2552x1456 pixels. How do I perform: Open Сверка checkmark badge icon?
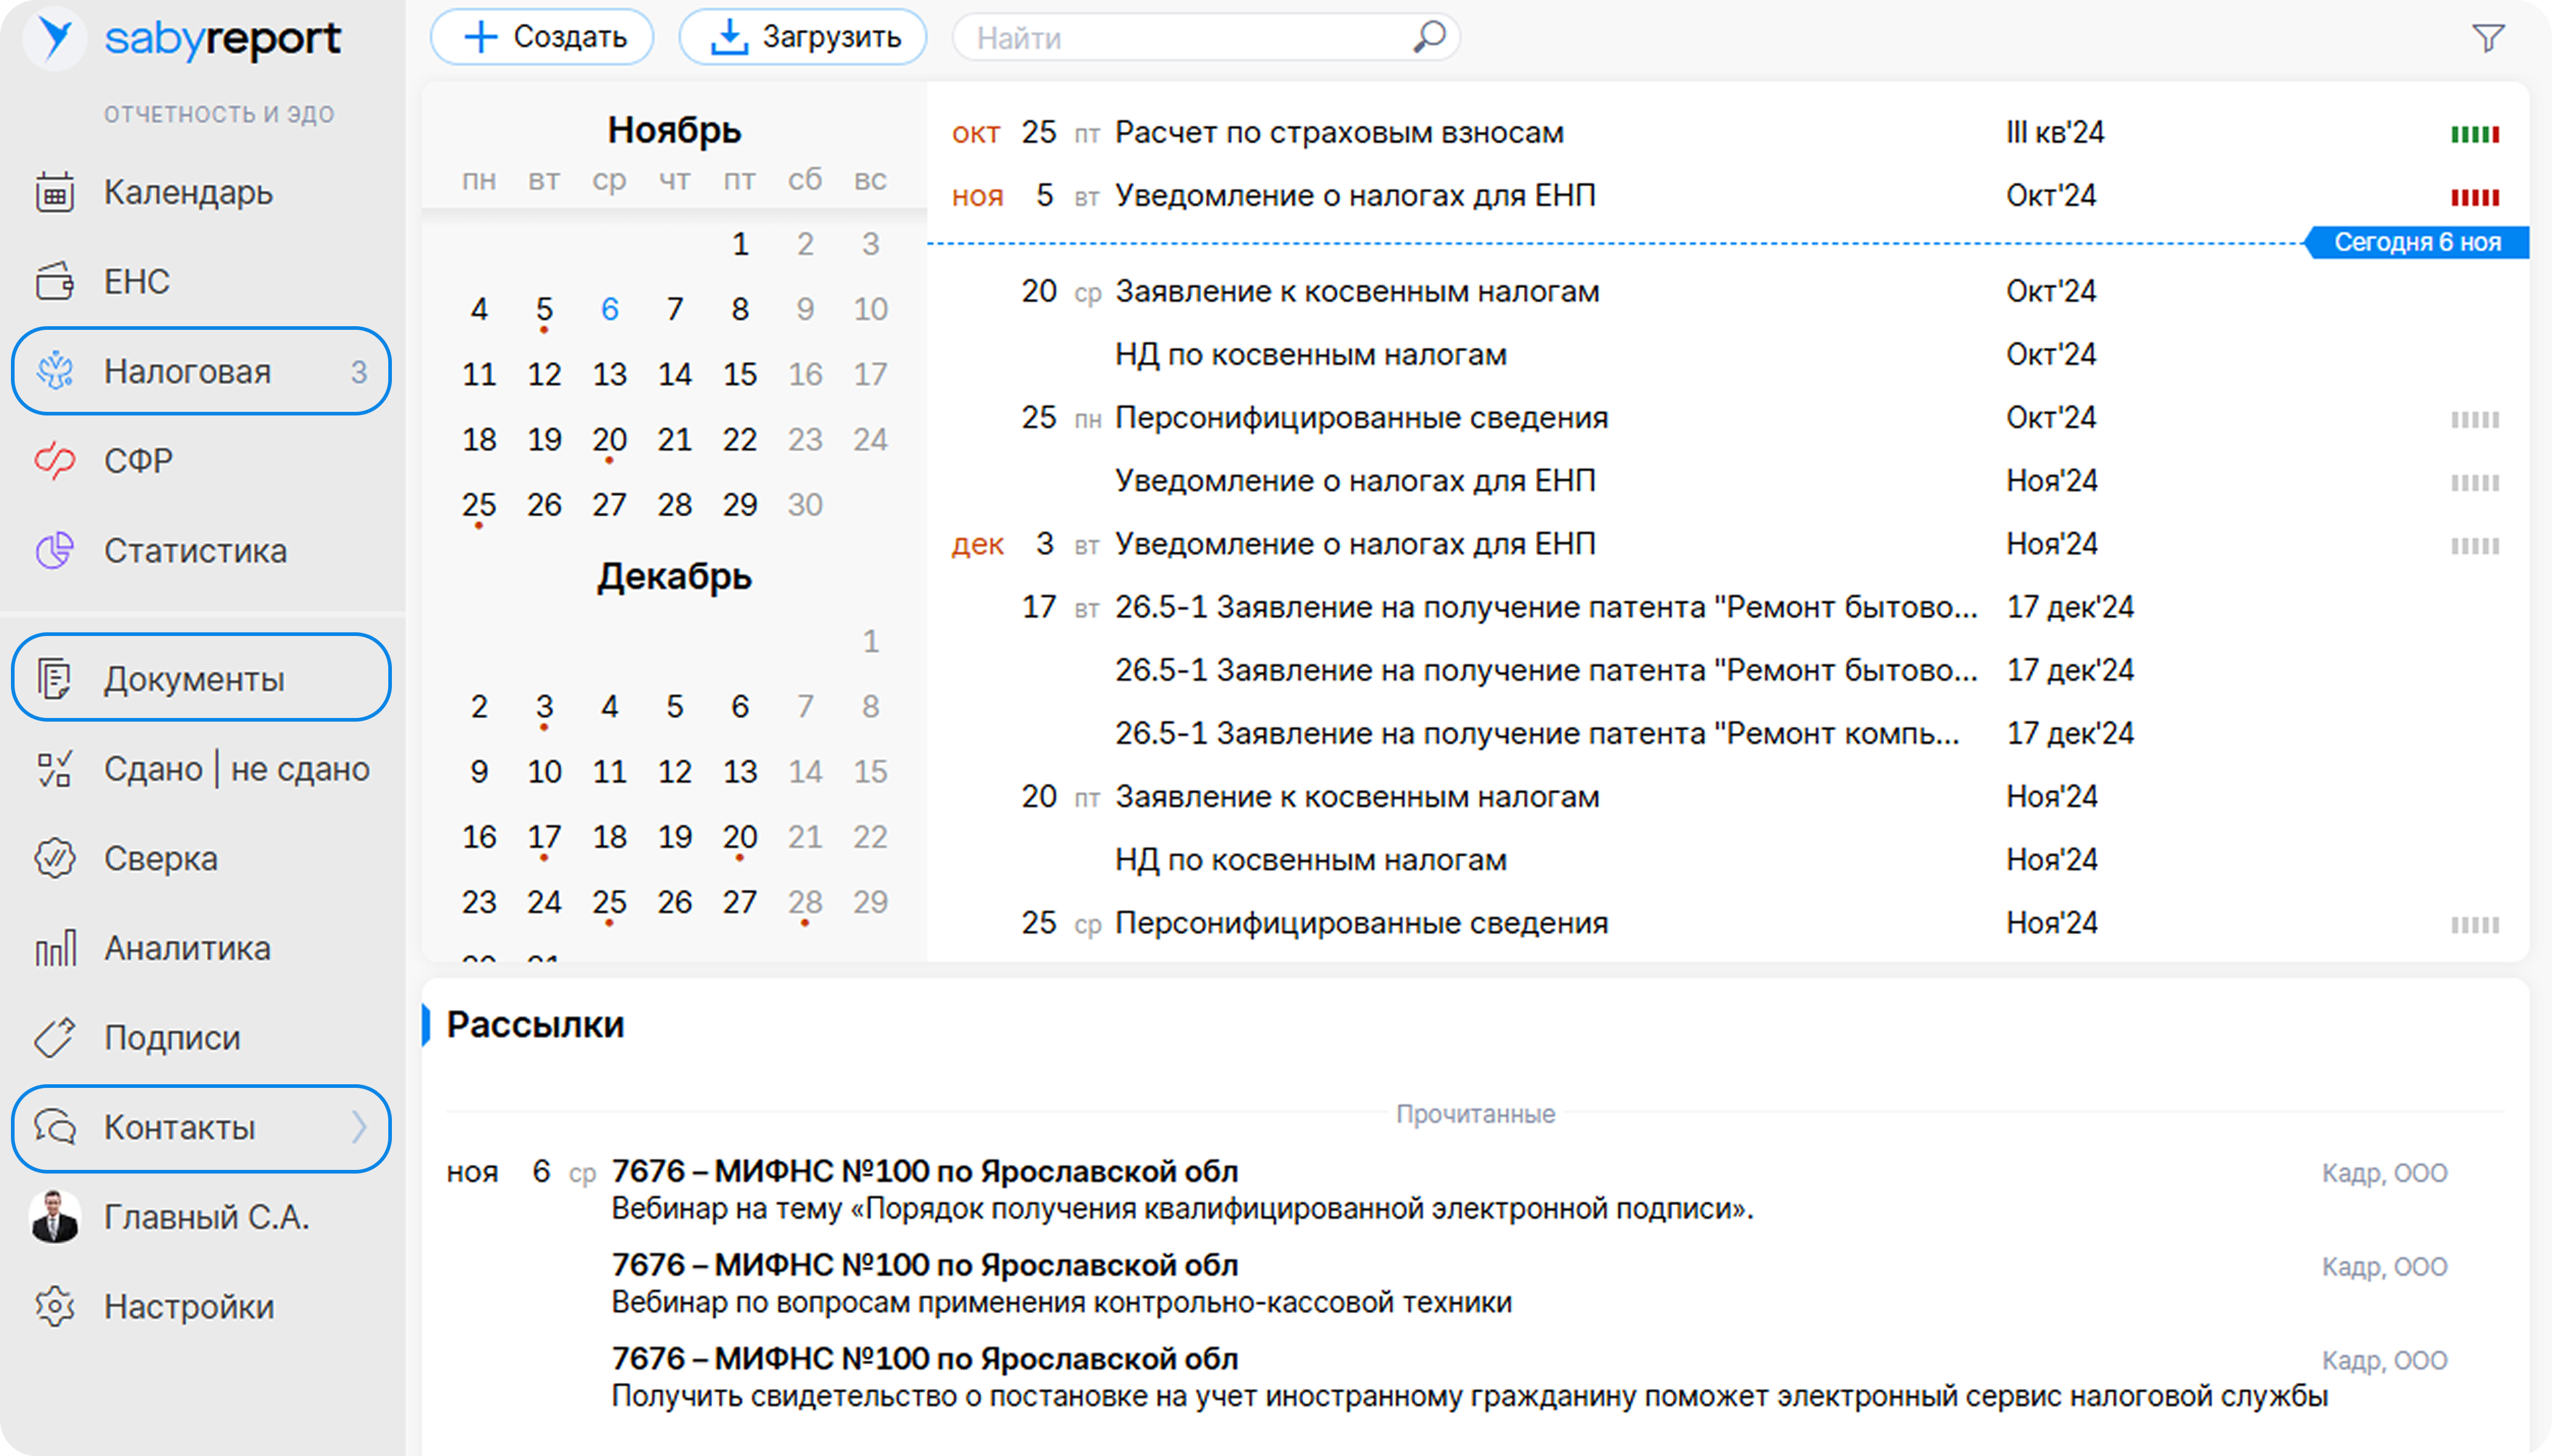click(x=55, y=858)
